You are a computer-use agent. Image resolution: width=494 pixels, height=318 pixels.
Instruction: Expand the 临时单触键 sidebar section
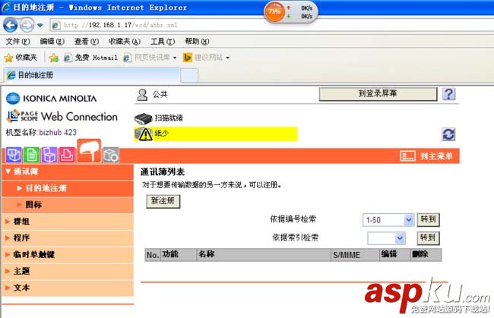pyautogui.click(x=68, y=254)
